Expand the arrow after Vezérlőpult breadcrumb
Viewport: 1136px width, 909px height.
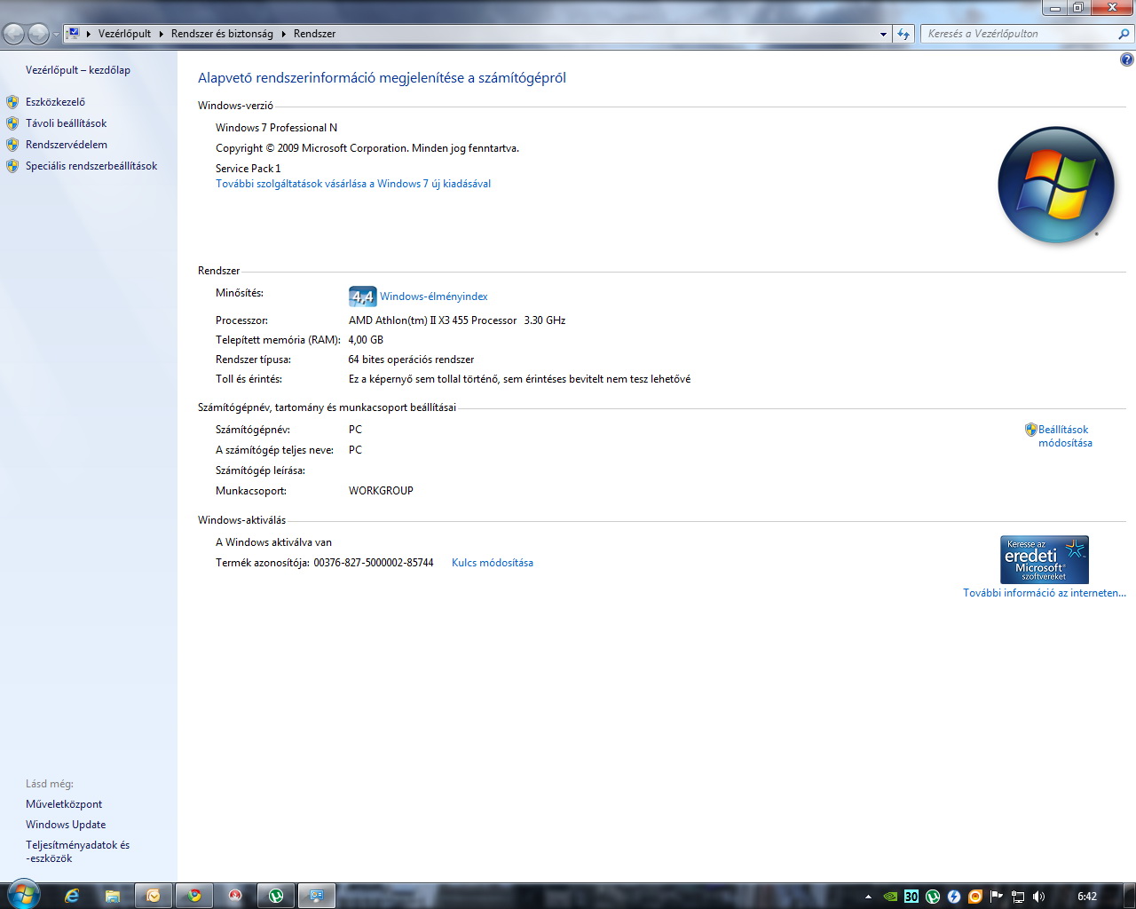[x=162, y=34]
